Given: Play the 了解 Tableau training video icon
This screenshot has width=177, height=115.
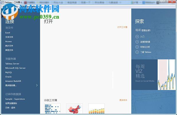Looking at the screenshot, I should pyautogui.click(x=137, y=52).
